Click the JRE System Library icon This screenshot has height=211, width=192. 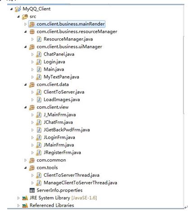tap(25, 198)
